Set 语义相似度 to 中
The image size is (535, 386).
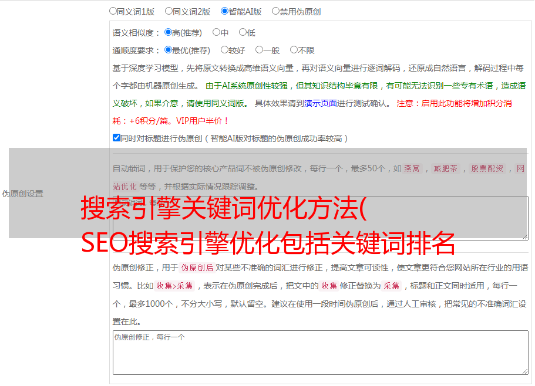point(216,32)
